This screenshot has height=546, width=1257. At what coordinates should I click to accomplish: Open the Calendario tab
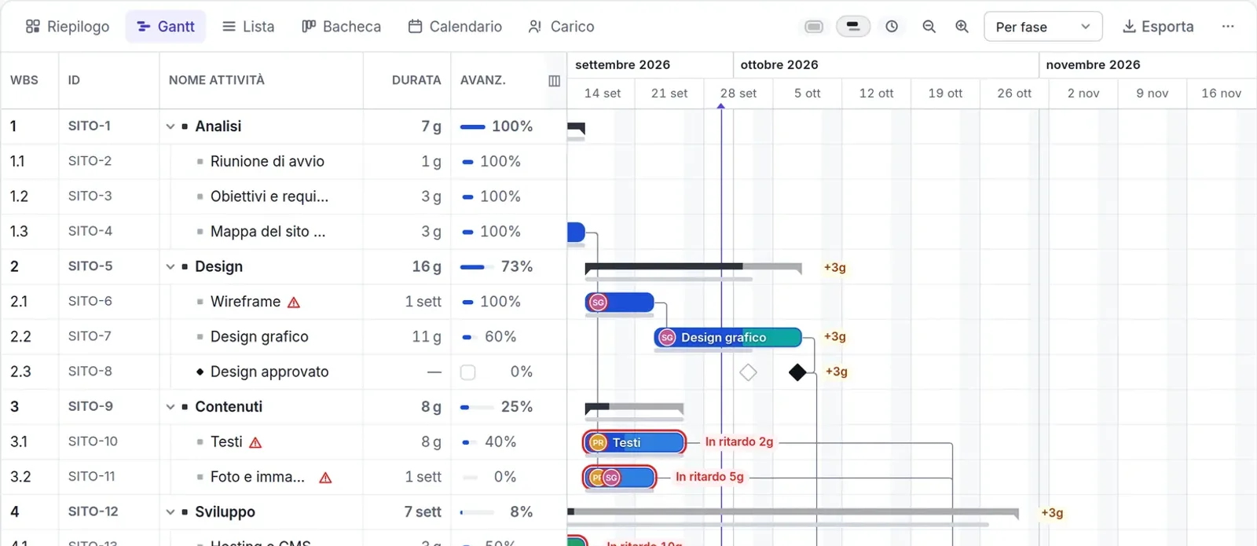pos(455,27)
